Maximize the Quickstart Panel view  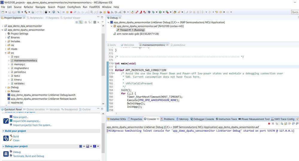[x=102, y=109]
